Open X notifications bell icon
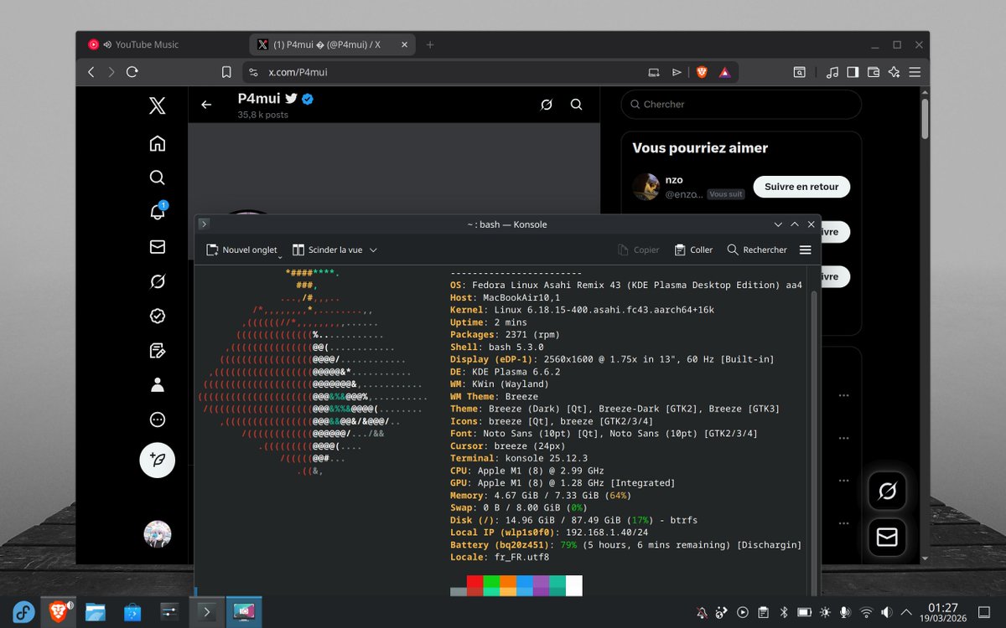Screen dimensions: 1006x628 157,212
